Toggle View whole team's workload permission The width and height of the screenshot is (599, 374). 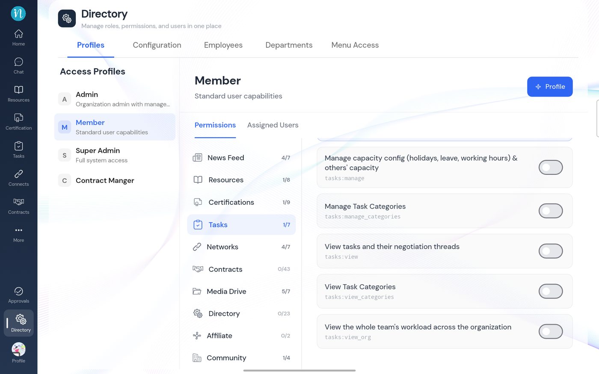[x=550, y=331]
